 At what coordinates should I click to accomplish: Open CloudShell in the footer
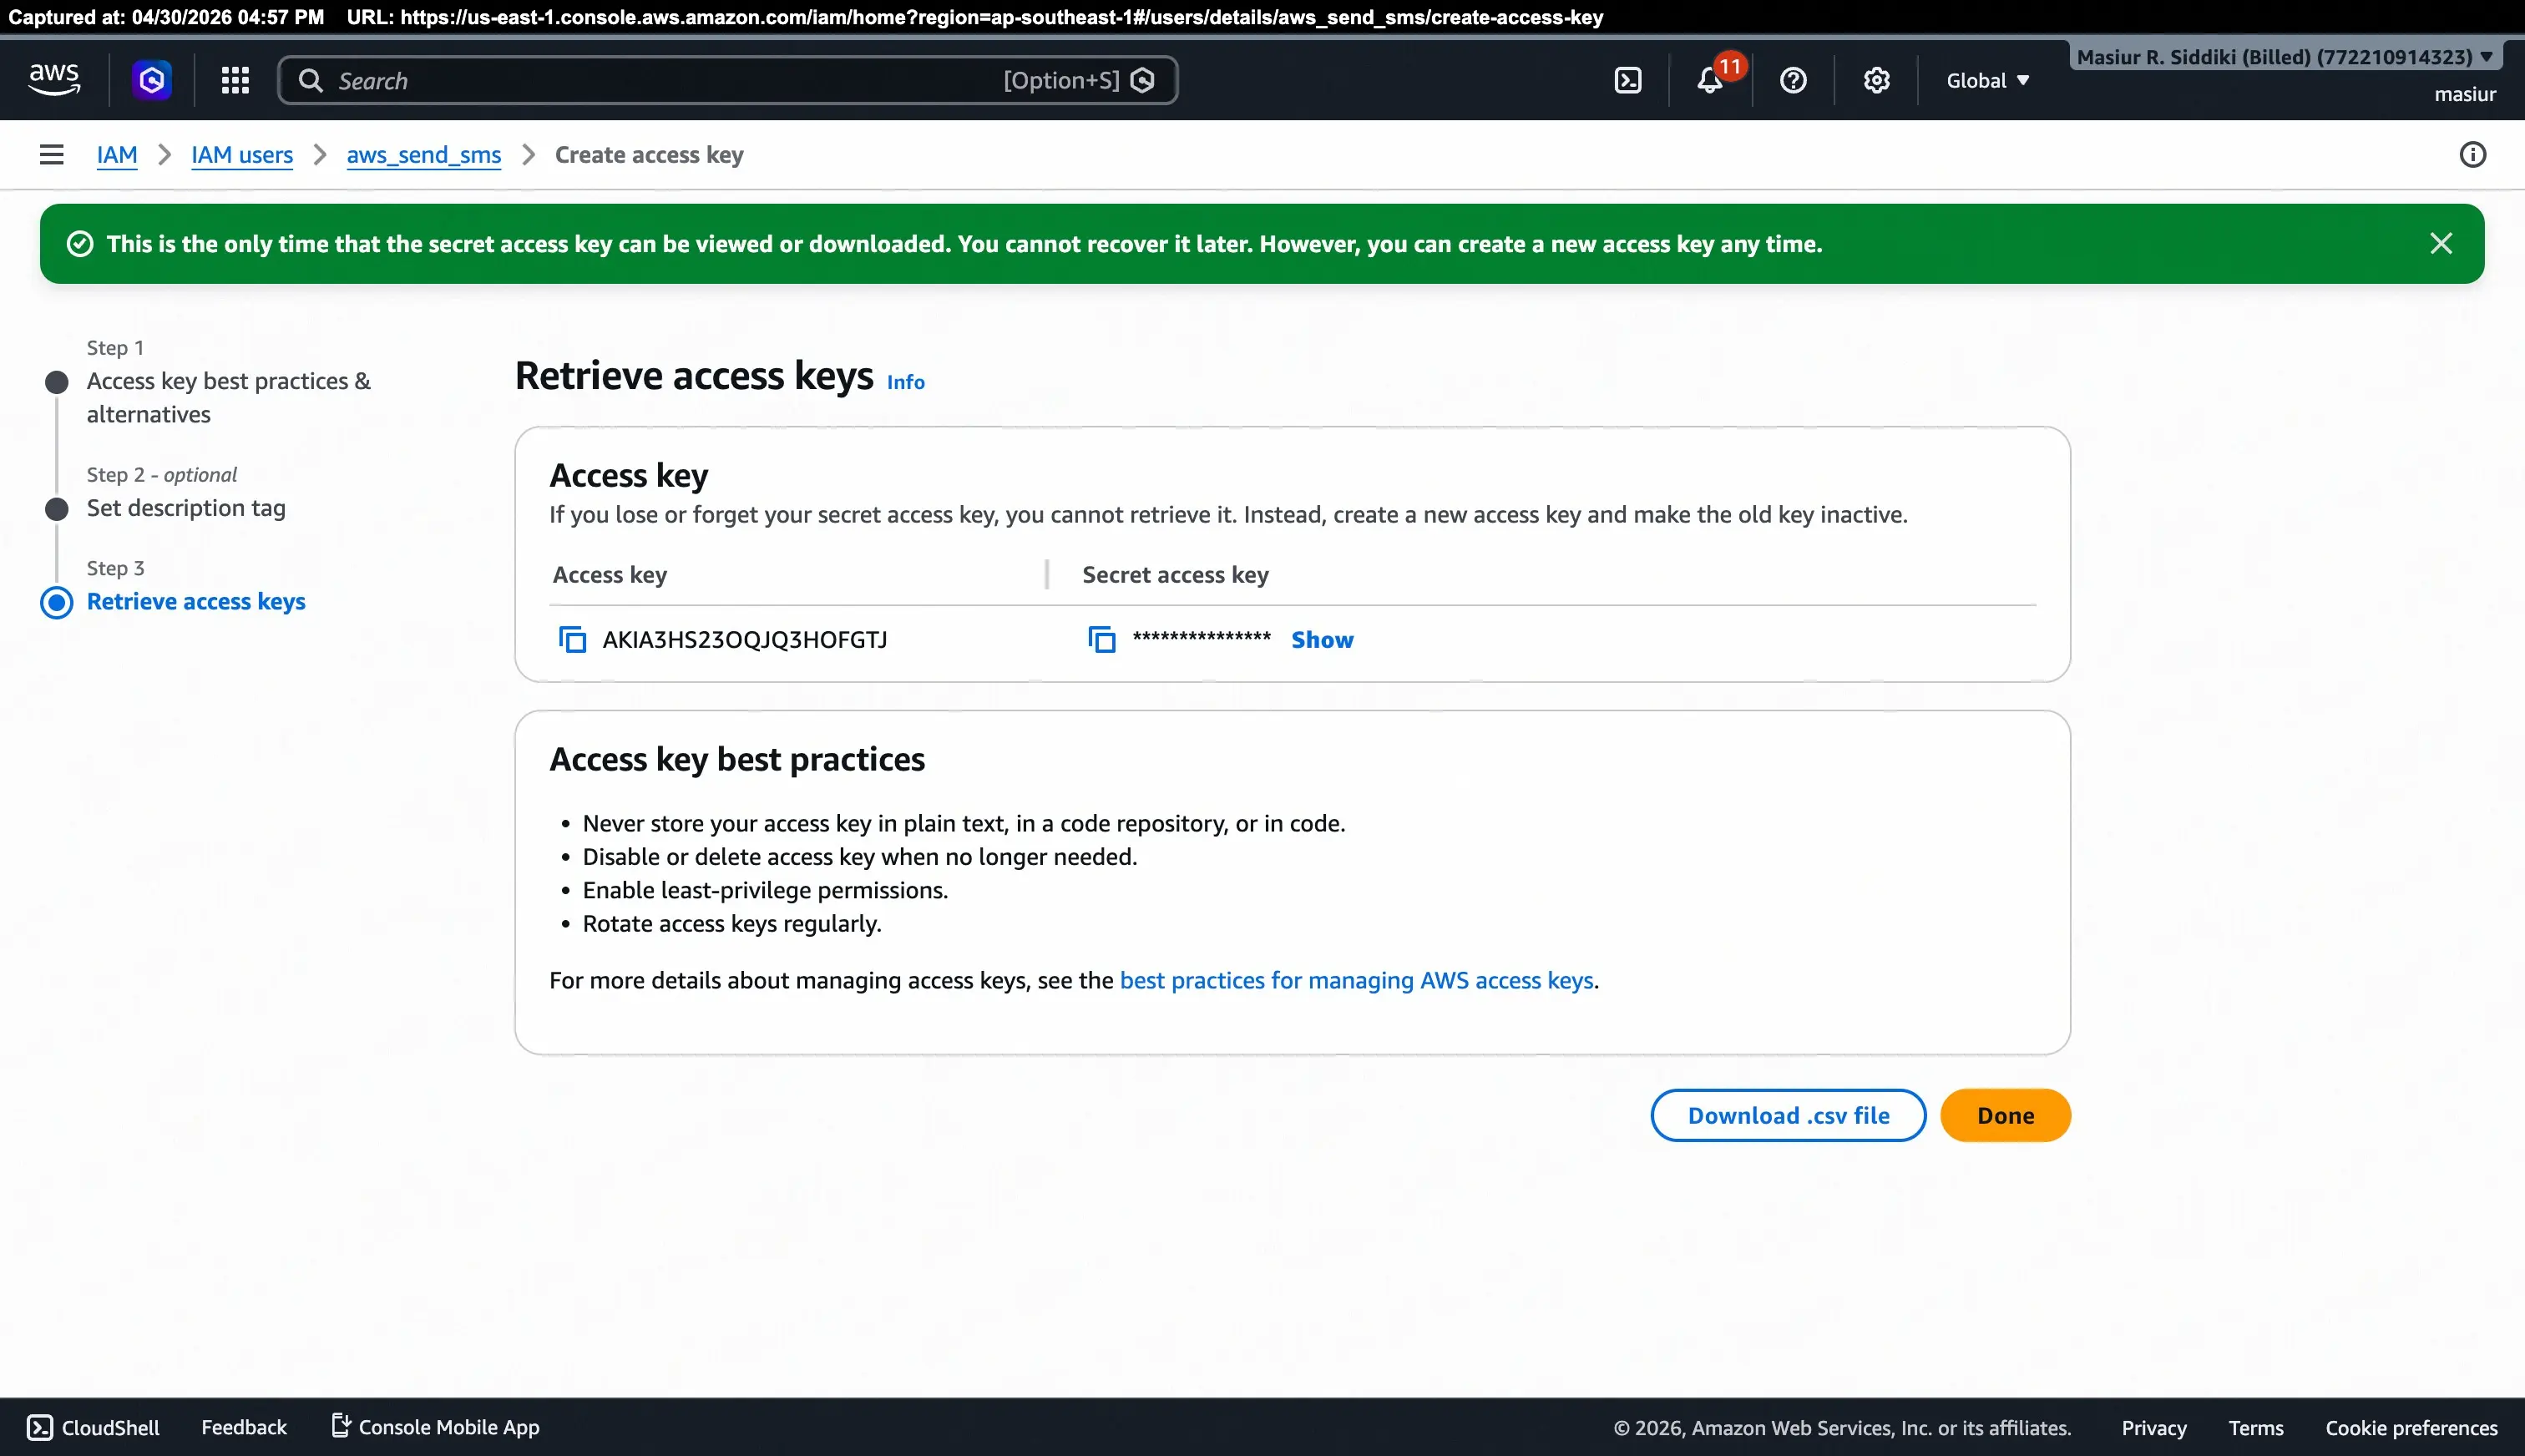coord(93,1427)
